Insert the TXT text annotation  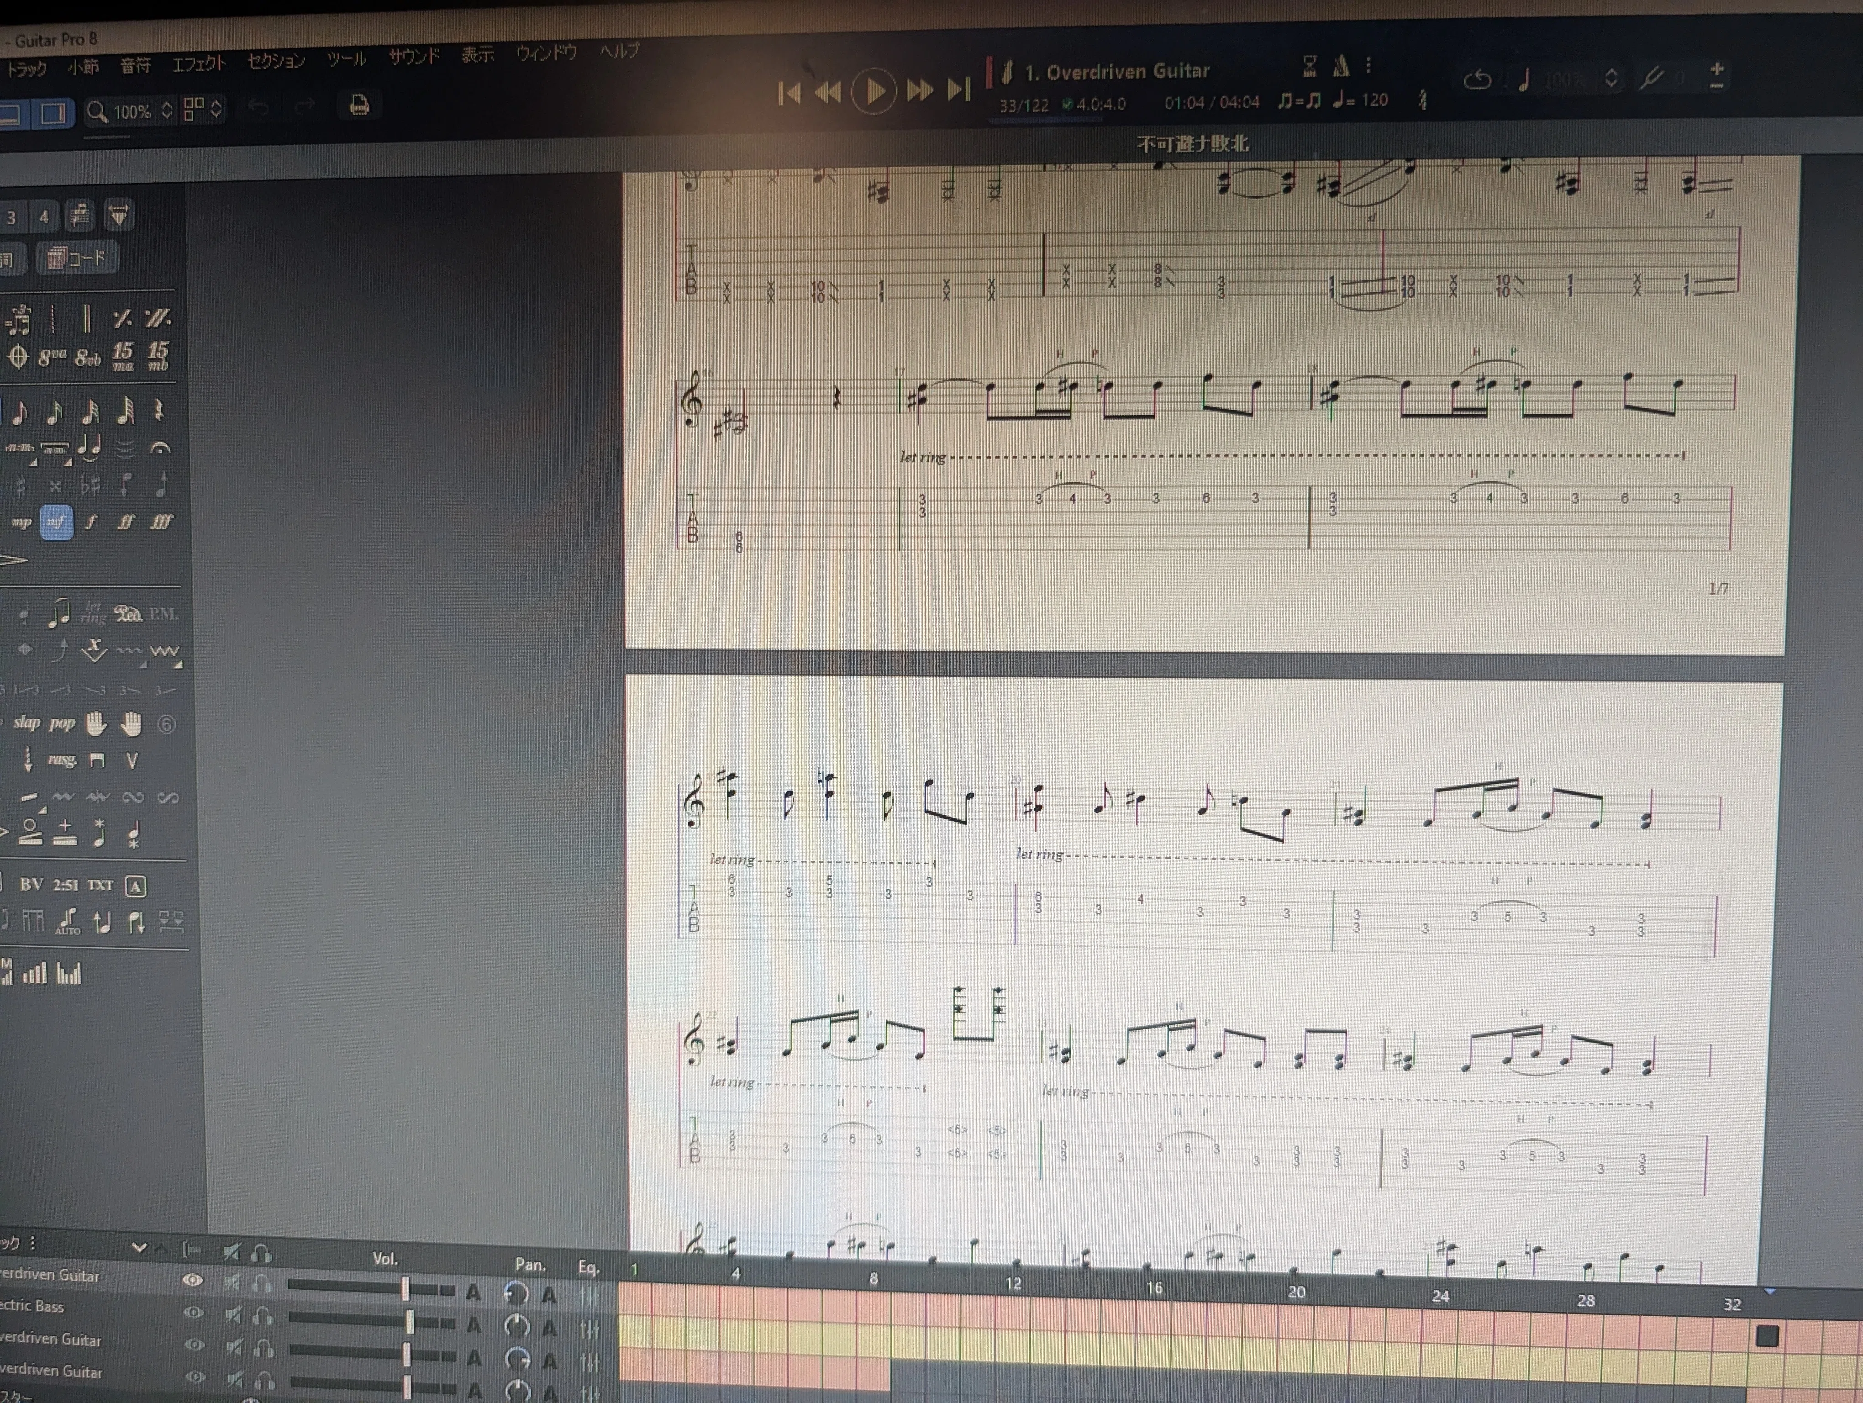coord(100,885)
